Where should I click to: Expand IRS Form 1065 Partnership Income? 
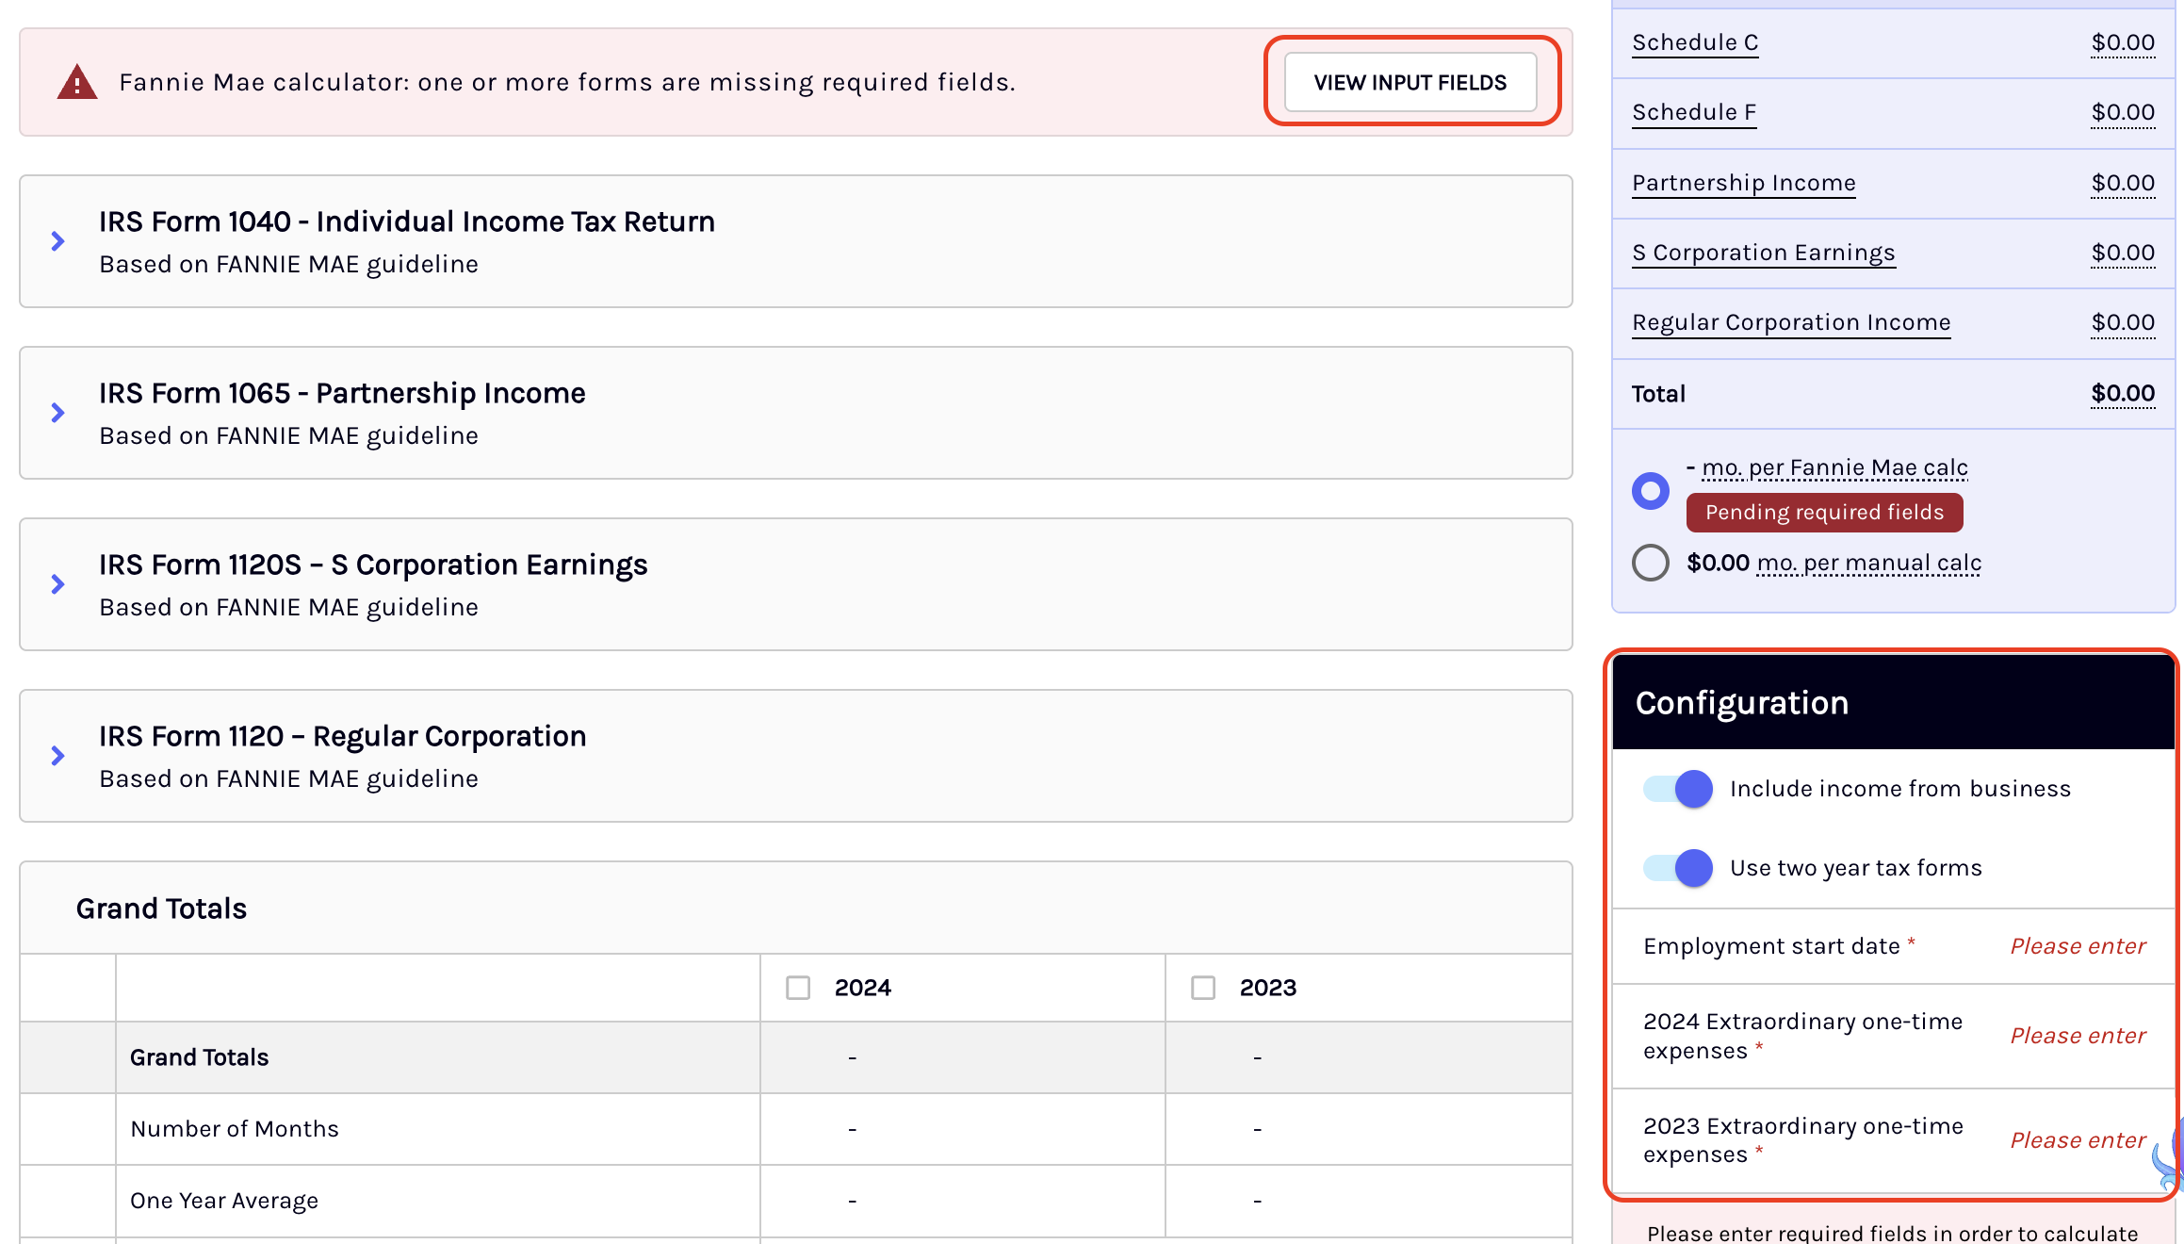[57, 413]
